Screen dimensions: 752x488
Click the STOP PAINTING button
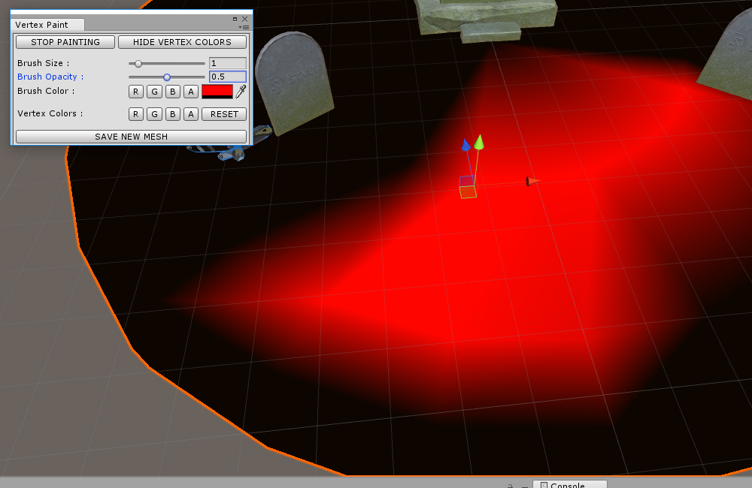pos(65,42)
